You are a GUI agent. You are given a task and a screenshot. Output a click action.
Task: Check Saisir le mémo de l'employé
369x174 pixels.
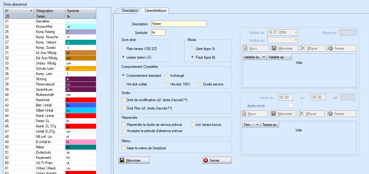[124, 148]
